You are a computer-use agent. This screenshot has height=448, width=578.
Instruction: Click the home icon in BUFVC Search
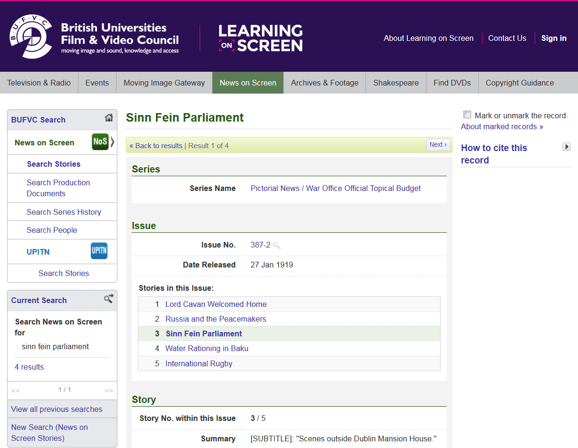(109, 118)
